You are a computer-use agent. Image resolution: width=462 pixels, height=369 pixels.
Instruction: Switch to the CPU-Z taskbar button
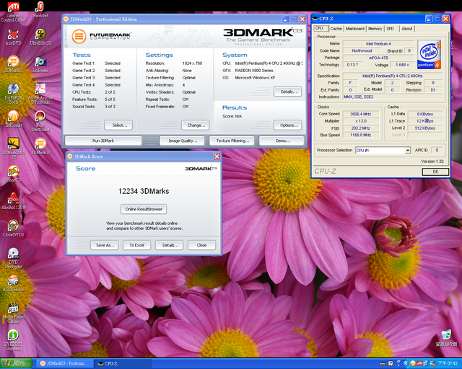pyautogui.click(x=122, y=363)
